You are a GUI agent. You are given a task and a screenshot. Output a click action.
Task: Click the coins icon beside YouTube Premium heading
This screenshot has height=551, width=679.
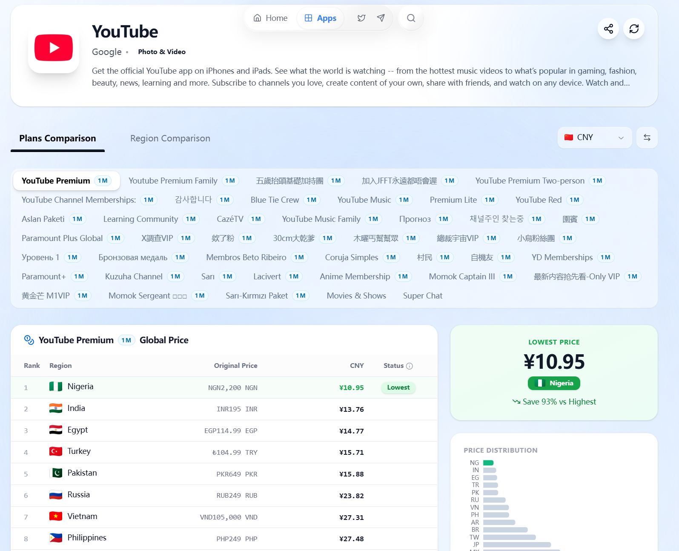29,340
